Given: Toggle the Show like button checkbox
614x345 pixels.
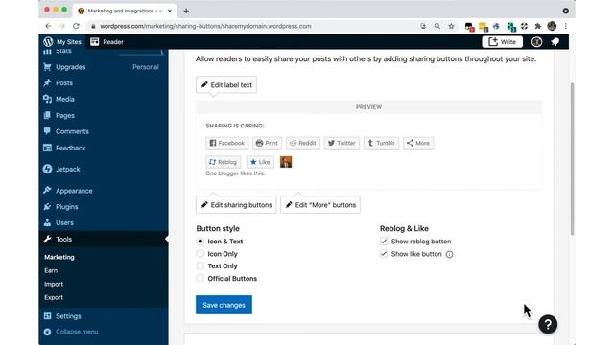Looking at the screenshot, I should (384, 254).
